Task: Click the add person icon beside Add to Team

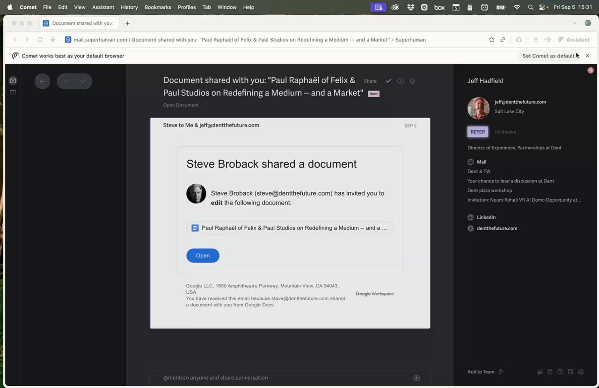Action: point(501,372)
